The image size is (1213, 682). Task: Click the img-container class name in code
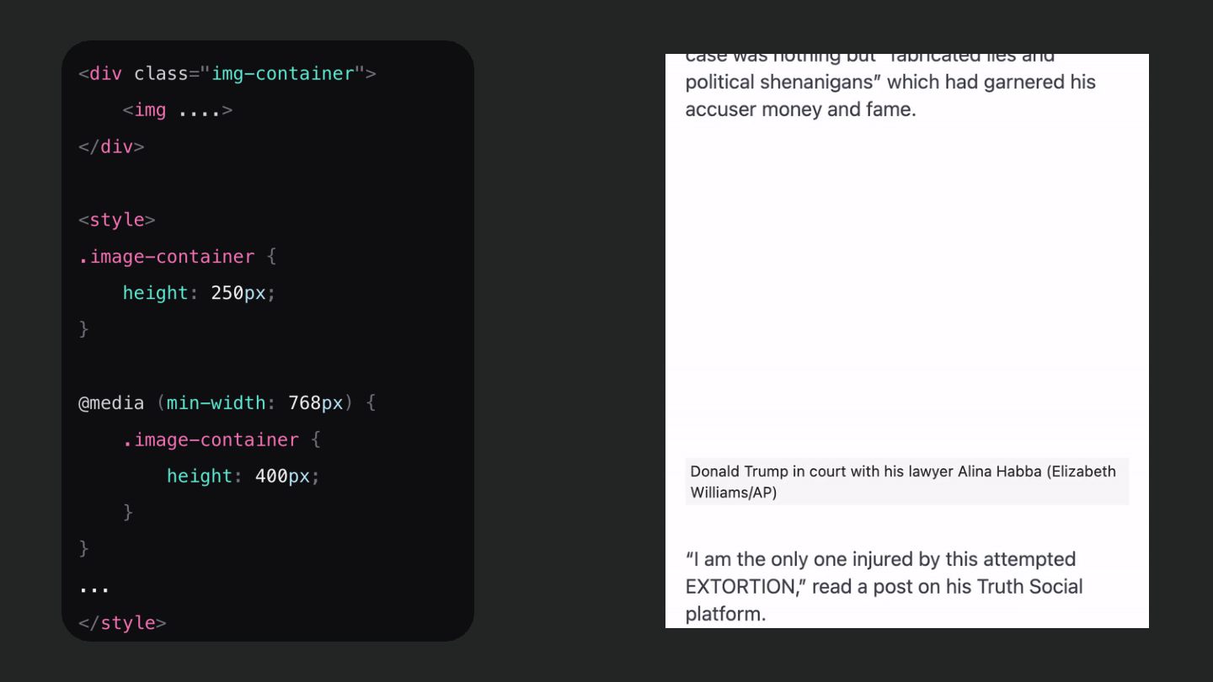[x=282, y=74]
